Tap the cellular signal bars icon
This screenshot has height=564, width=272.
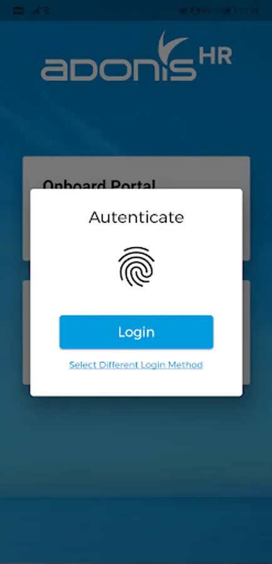pyautogui.click(x=36, y=11)
